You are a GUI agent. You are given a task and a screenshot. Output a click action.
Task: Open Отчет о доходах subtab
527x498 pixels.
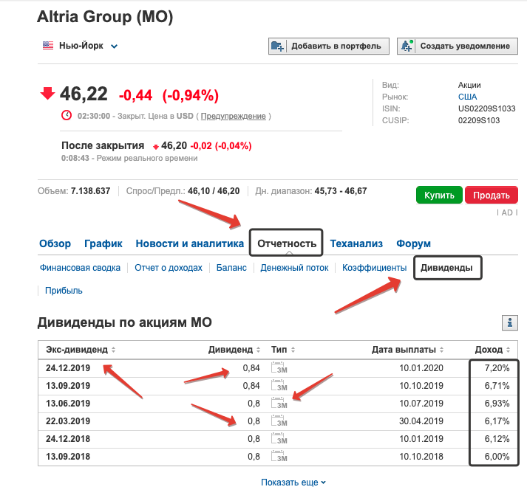(x=169, y=268)
